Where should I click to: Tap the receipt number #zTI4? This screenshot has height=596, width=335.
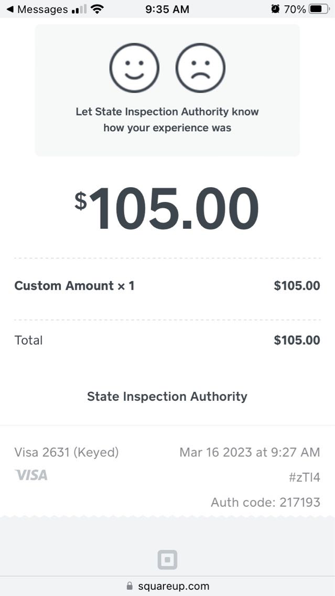(304, 477)
